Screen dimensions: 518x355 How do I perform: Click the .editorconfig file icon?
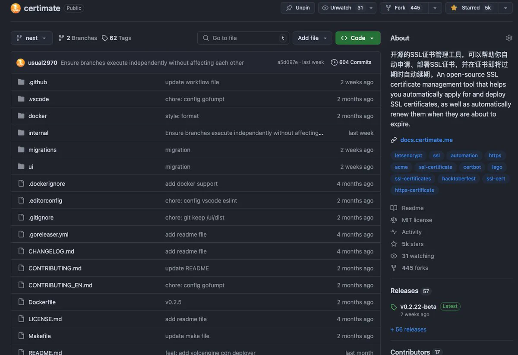click(x=21, y=200)
